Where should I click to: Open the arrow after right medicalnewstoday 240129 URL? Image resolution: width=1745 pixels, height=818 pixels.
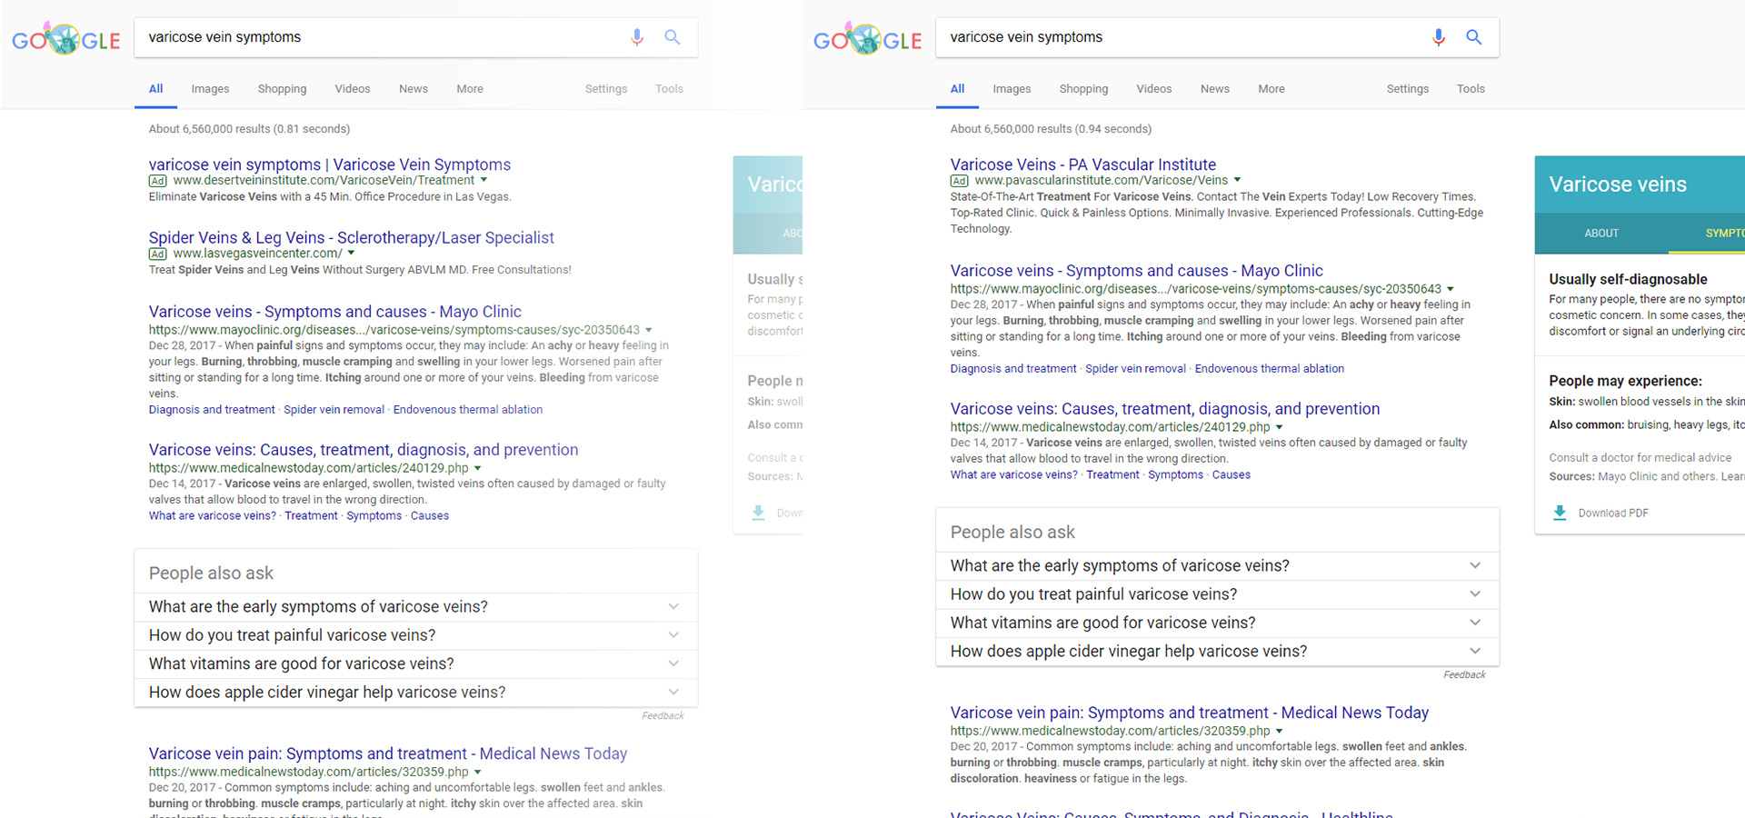coord(1280,427)
